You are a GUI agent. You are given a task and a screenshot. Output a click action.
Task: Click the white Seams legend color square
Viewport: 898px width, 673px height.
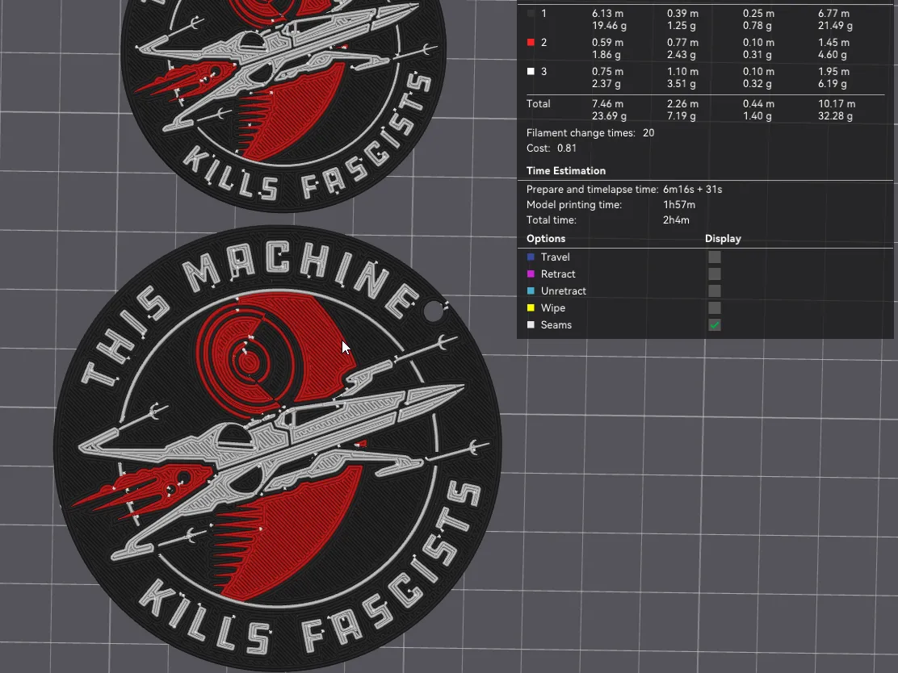coord(531,325)
